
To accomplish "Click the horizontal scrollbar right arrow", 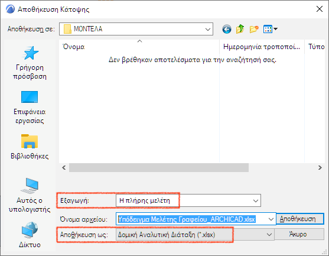I will pyautogui.click(x=320, y=167).
